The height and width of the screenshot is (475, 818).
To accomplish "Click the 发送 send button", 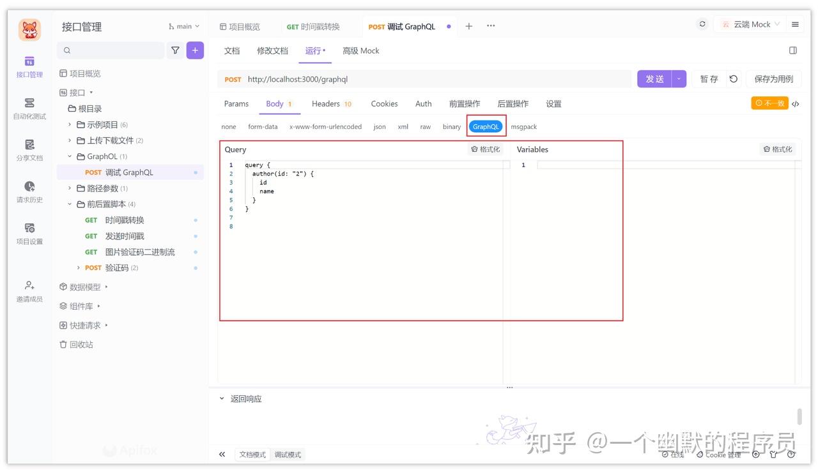I will pyautogui.click(x=654, y=79).
